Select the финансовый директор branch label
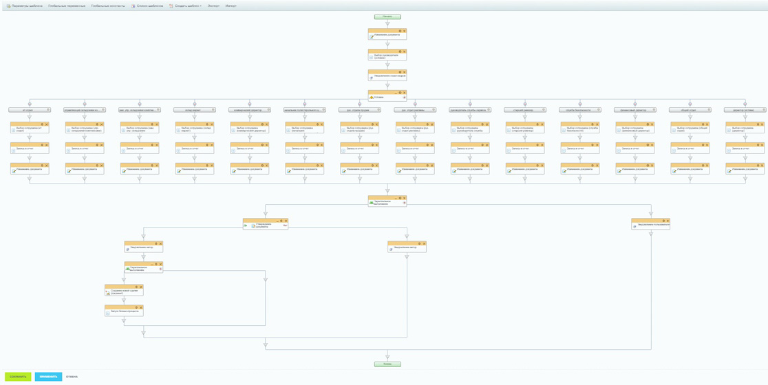Viewport: 768px width, 385px height. [632, 110]
